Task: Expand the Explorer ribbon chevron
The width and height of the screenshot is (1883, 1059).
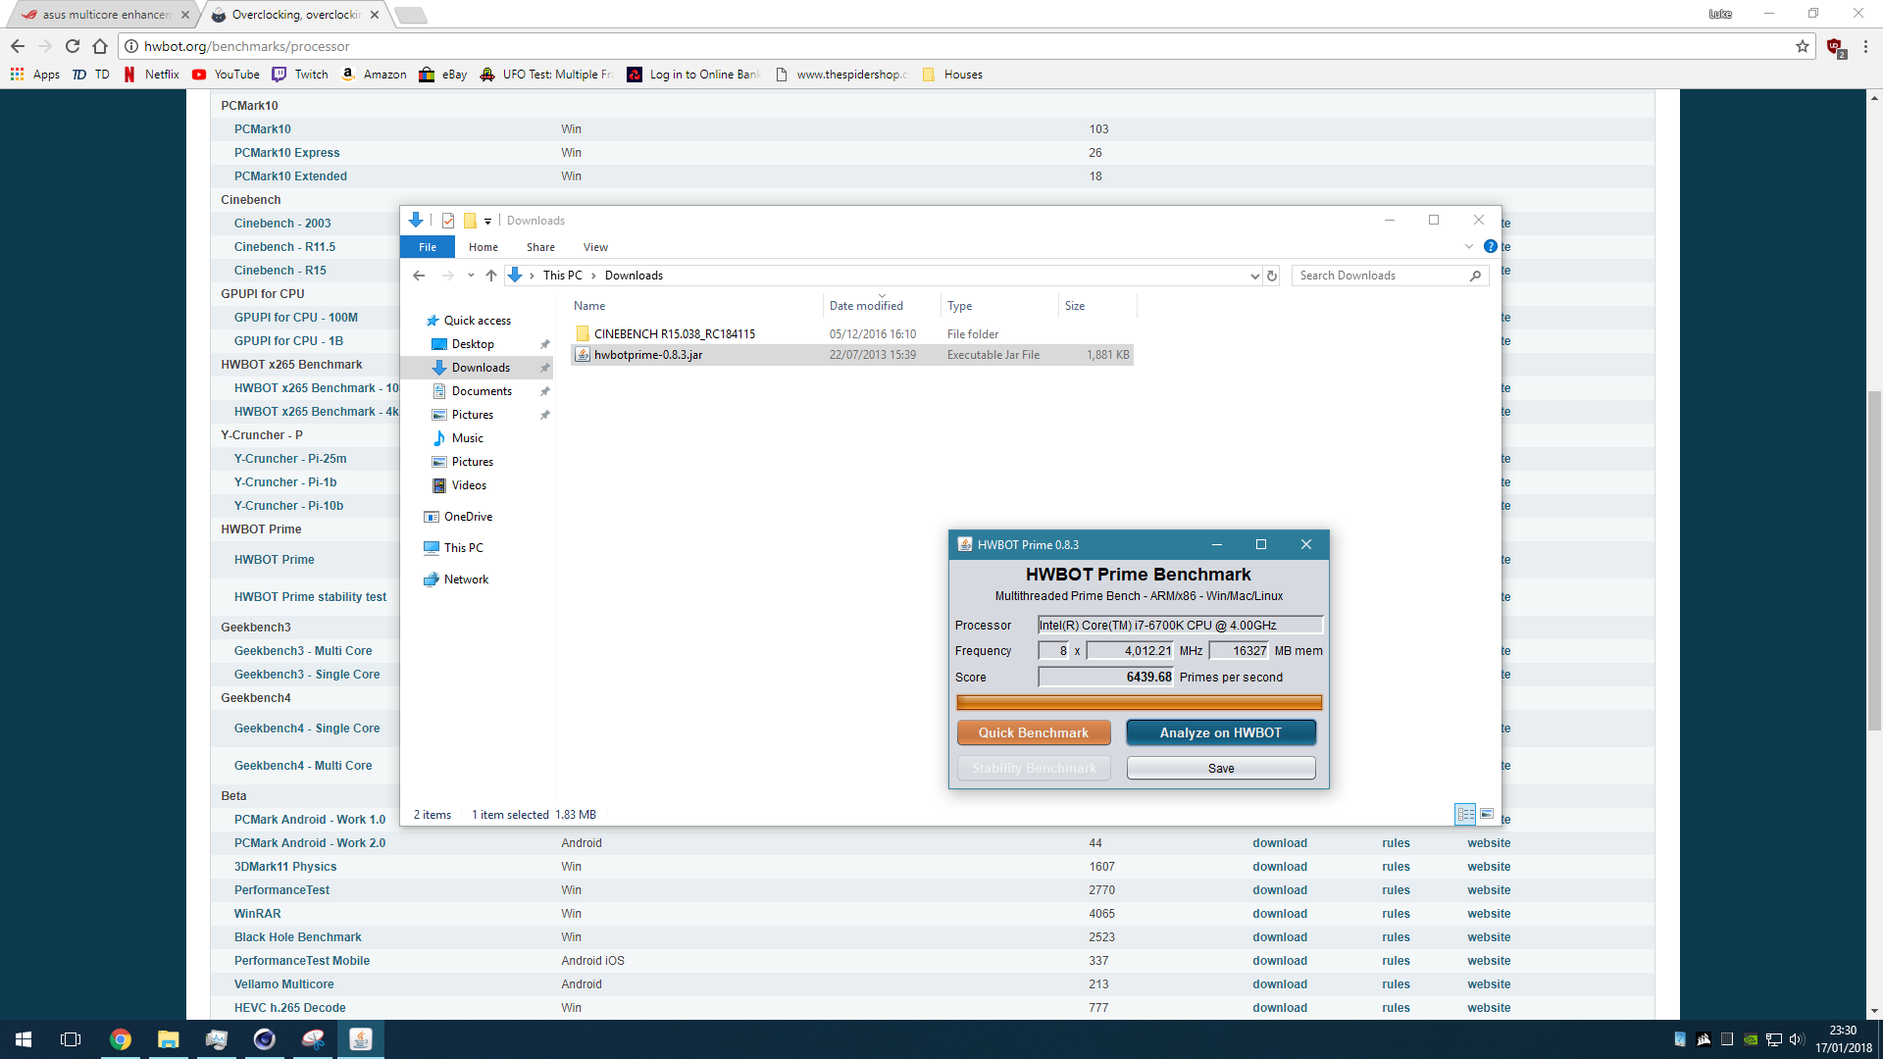Action: (x=1468, y=247)
